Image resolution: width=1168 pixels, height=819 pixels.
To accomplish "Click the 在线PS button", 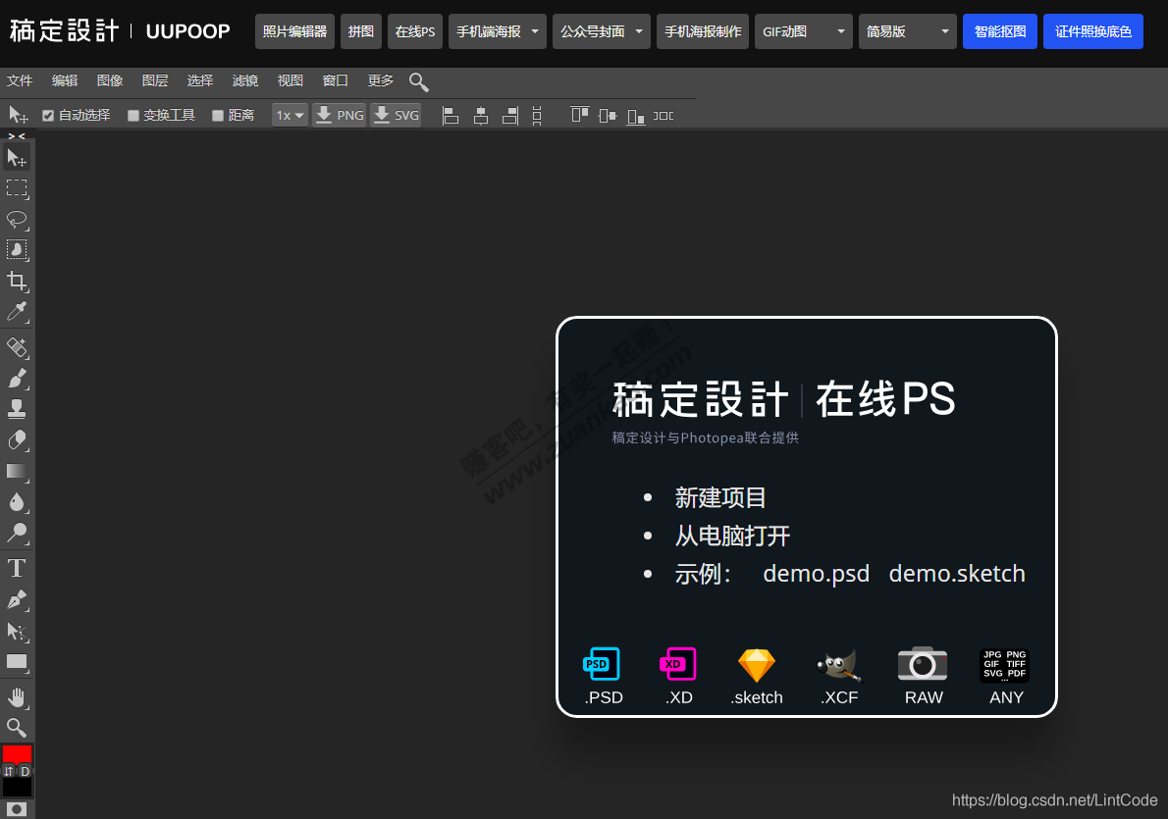I will point(415,31).
